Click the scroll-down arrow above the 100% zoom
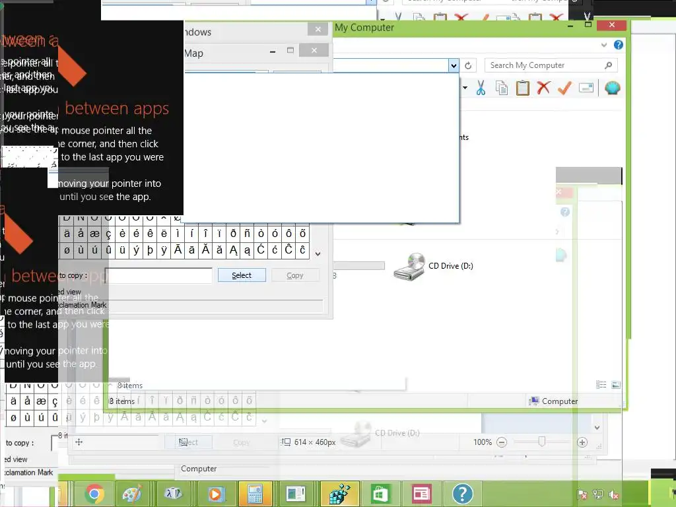 pyautogui.click(x=597, y=428)
